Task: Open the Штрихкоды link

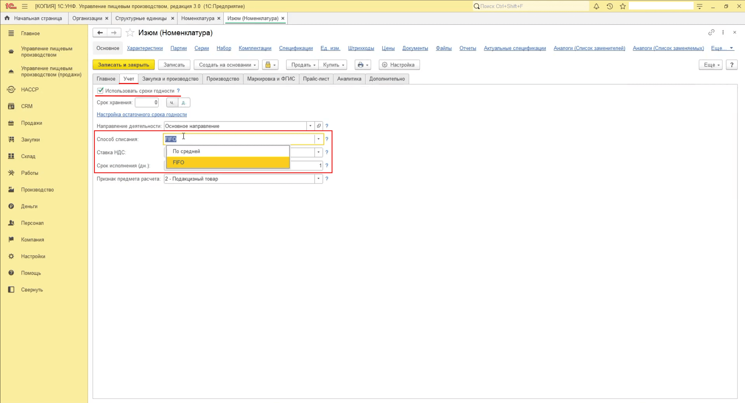Action: pos(361,48)
